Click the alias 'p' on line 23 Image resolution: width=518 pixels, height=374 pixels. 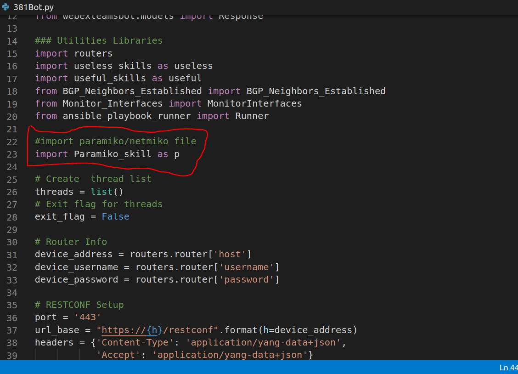coord(177,155)
